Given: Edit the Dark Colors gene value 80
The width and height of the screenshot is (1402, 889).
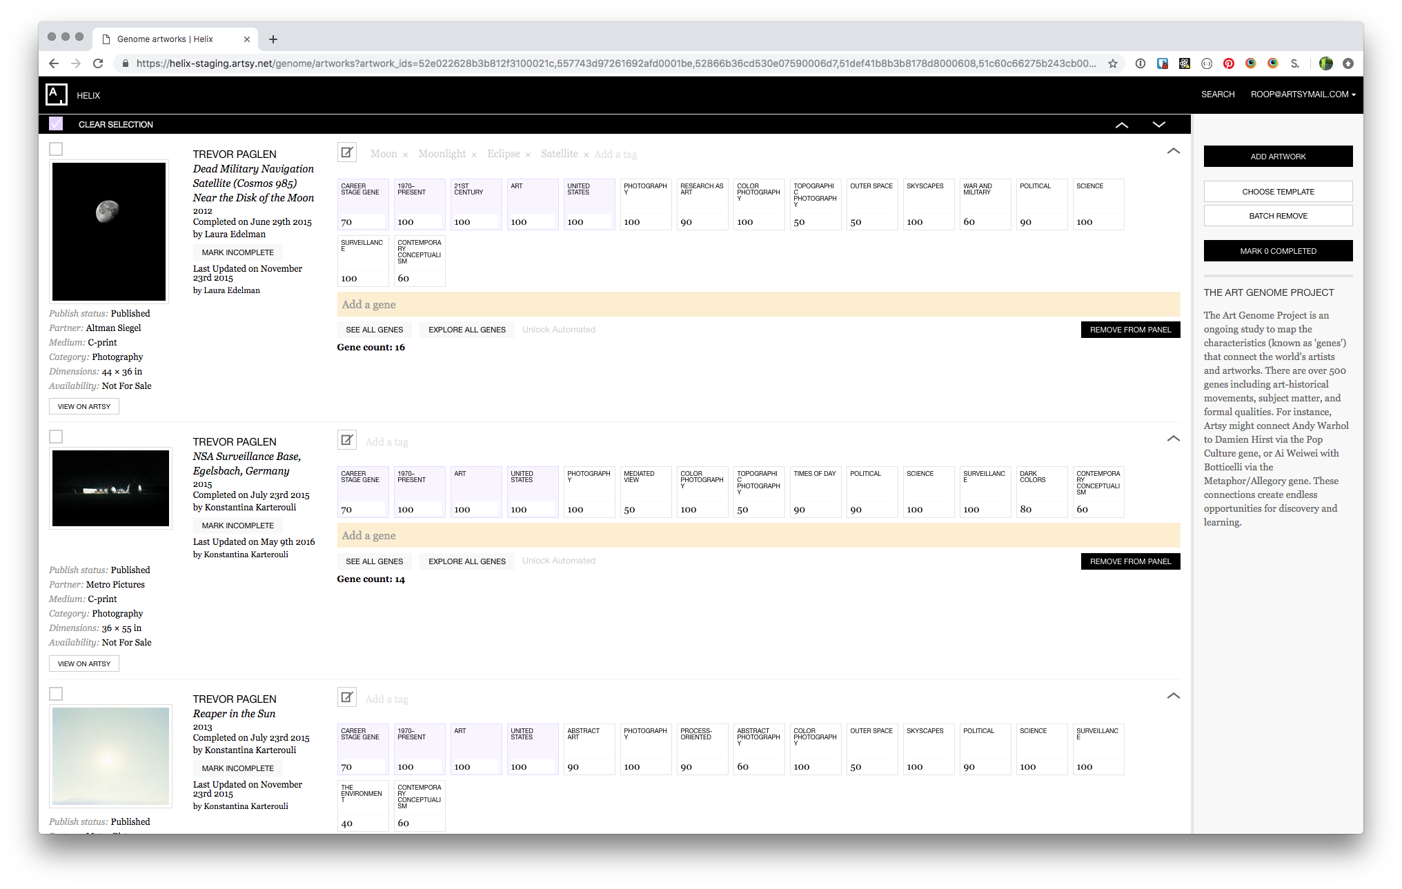Looking at the screenshot, I should [1042, 510].
